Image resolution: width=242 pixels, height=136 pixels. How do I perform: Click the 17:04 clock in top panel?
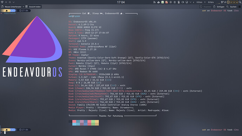click(x=121, y=2)
